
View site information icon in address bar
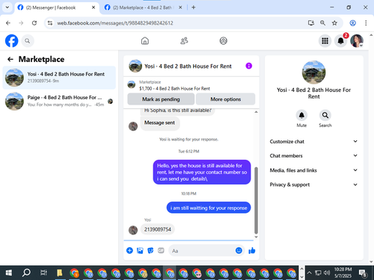pyautogui.click(x=50, y=23)
